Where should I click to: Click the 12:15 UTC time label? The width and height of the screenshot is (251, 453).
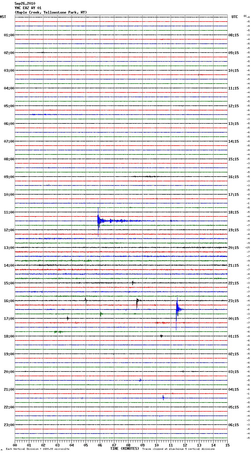coord(234,106)
